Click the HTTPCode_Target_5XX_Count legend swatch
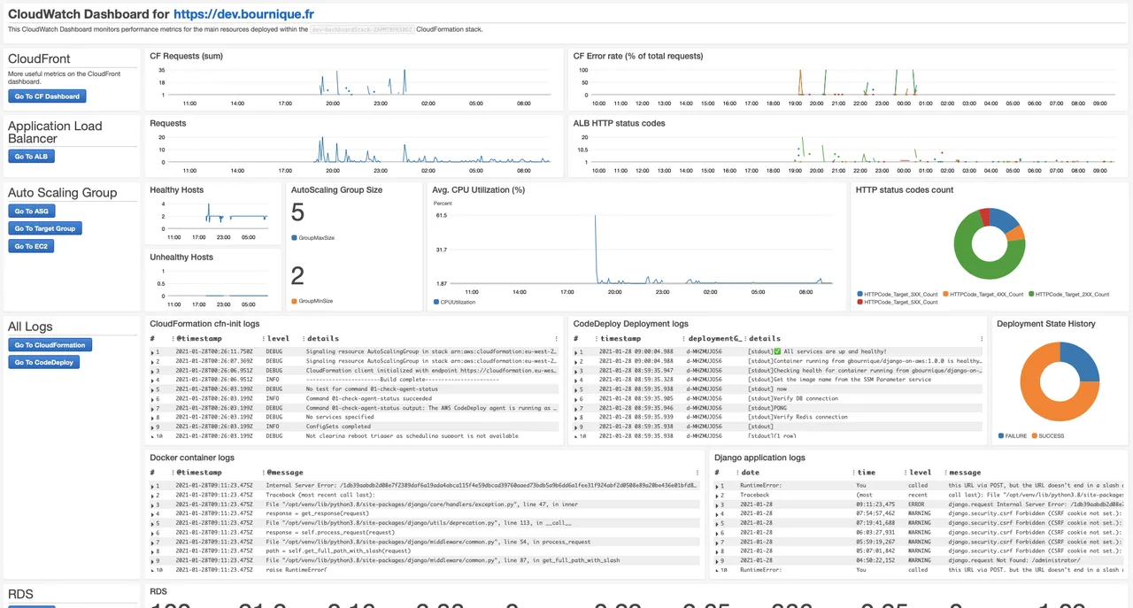This screenshot has height=608, width=1133. tap(860, 302)
